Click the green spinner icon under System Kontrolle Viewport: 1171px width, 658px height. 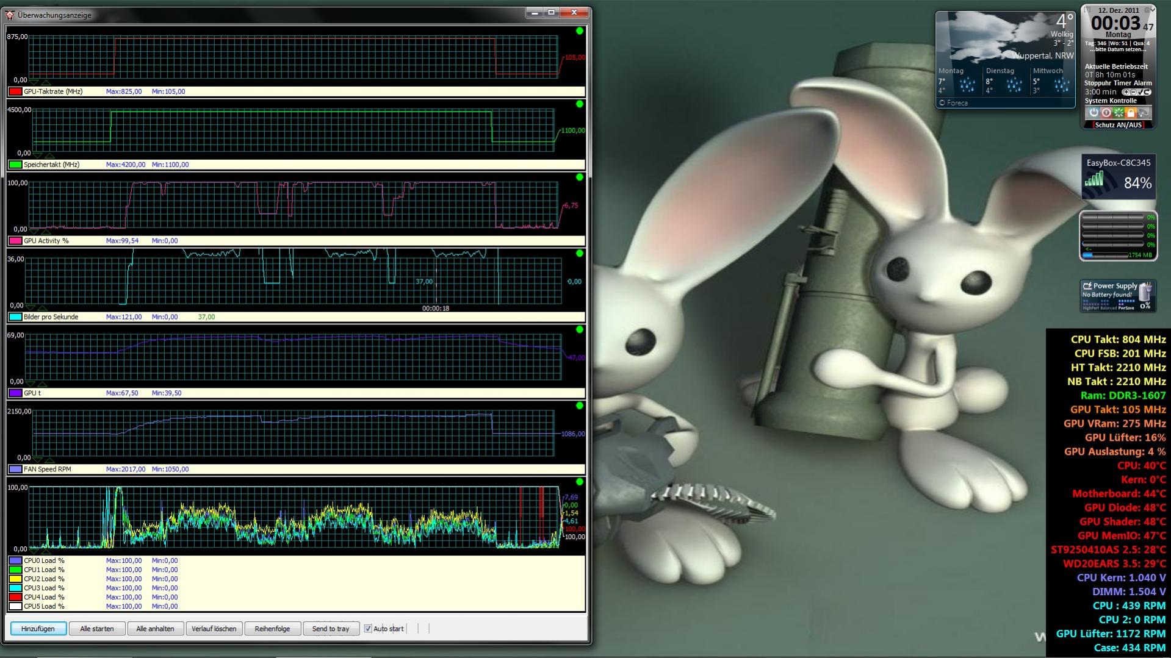[x=1118, y=112]
